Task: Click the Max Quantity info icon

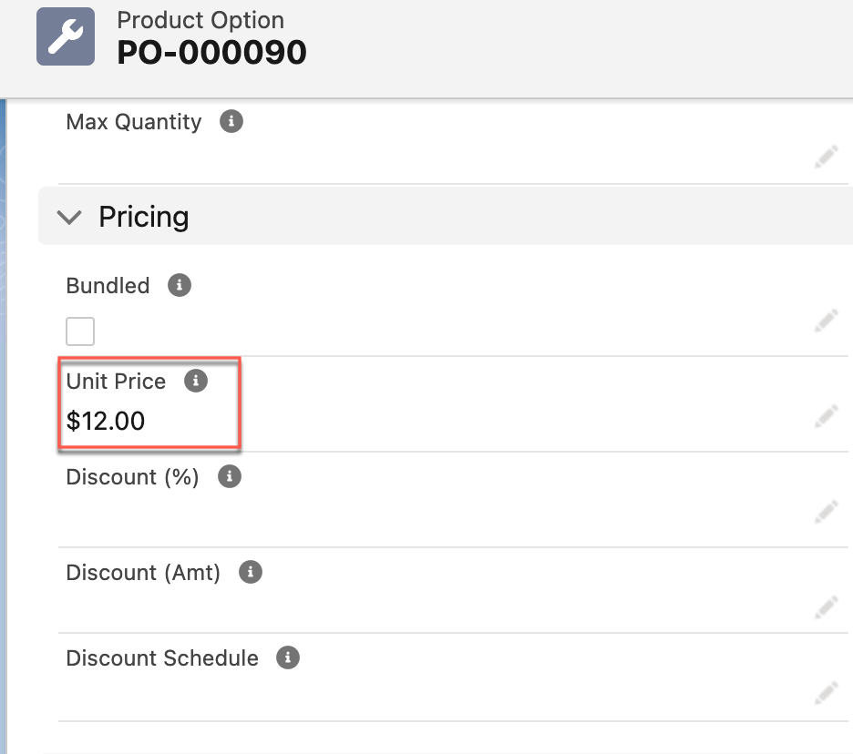Action: (x=231, y=121)
